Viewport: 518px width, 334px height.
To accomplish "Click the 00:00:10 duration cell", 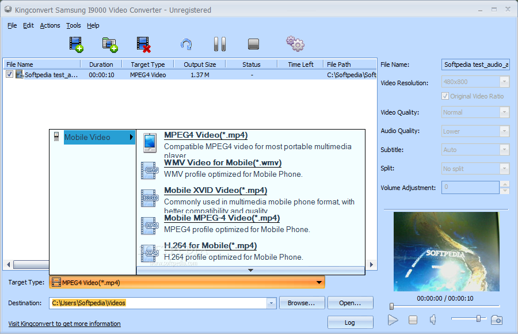I will (x=101, y=75).
